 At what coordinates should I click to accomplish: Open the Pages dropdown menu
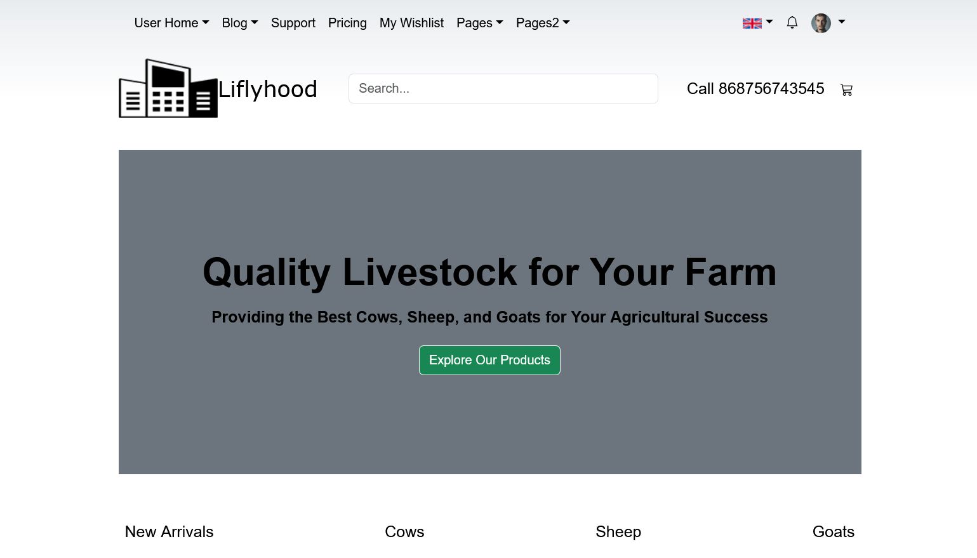click(x=479, y=23)
